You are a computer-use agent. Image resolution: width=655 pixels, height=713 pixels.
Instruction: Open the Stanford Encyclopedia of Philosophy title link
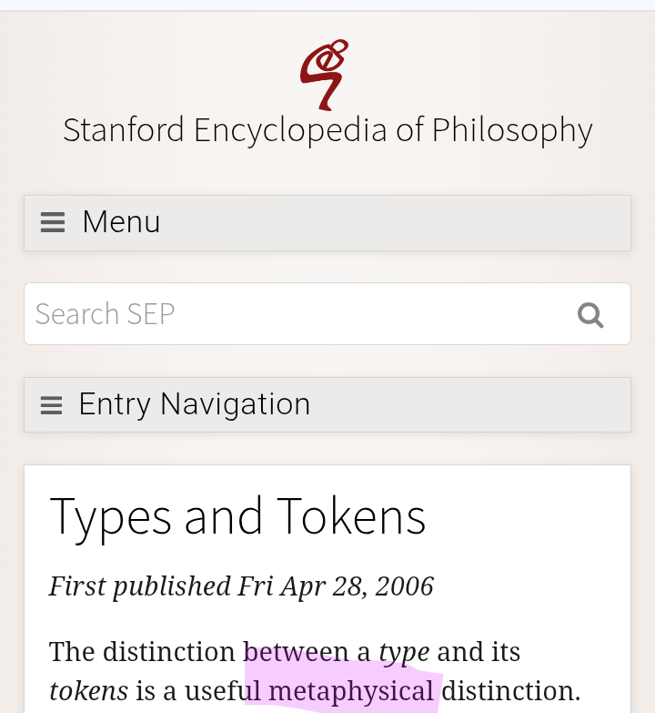[x=327, y=130]
